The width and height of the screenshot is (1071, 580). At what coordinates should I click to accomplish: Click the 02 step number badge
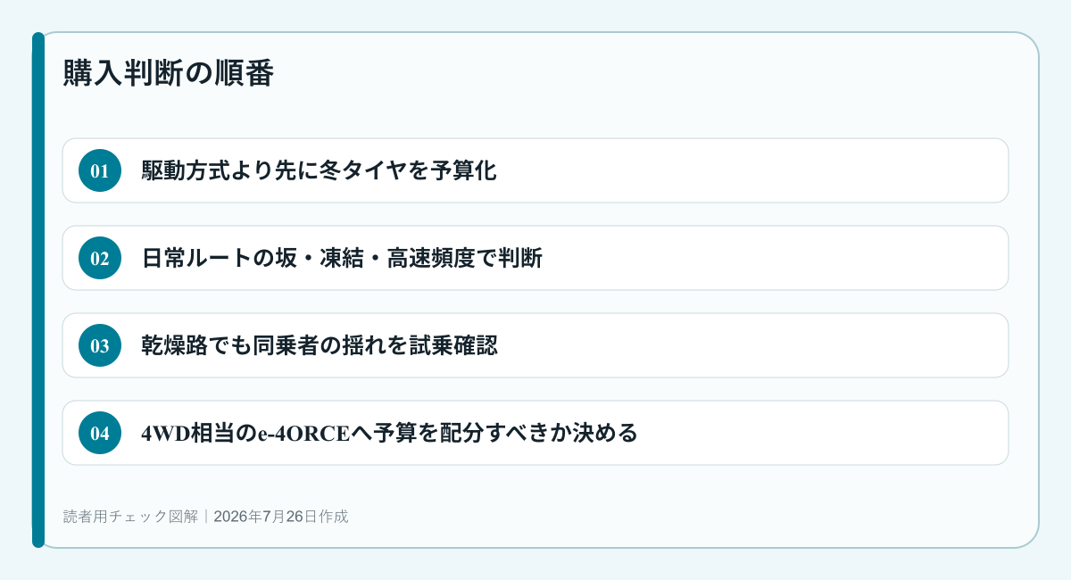pos(100,258)
